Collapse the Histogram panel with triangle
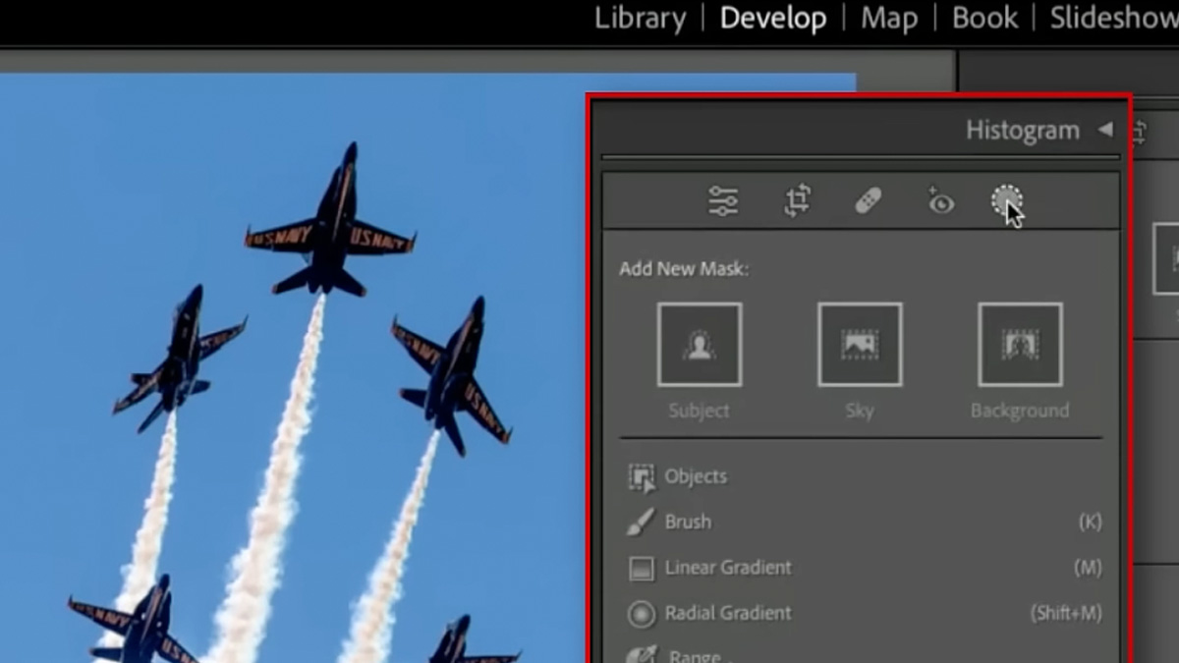Screen dimensions: 1179x663 click(x=1105, y=130)
